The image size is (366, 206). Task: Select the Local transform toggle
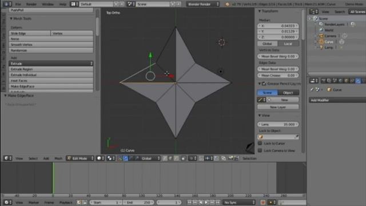[288, 43]
